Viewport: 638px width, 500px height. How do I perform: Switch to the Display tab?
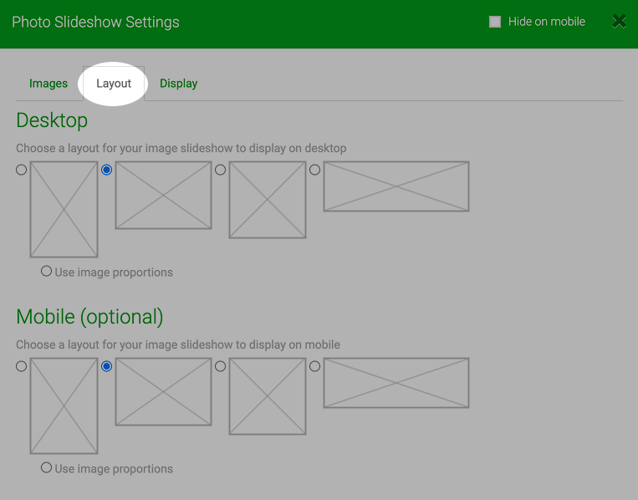(x=179, y=84)
